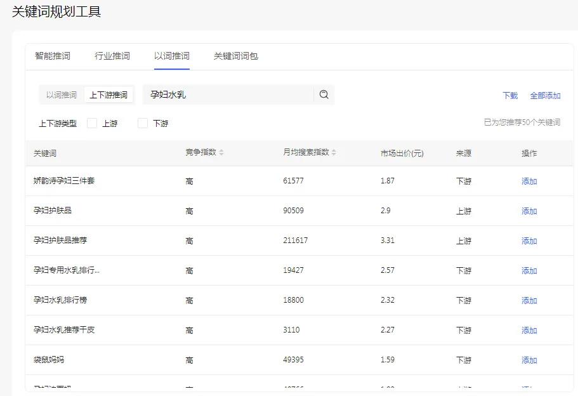Add the keyword 孕妇护肤品
The image size is (578, 396).
pyautogui.click(x=529, y=211)
